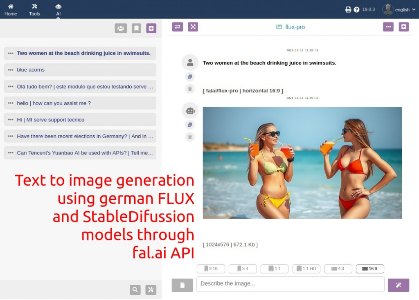Viewport: 419px width, 300px height.
Task: Open the 'Hi | MI serve support tecnico' conversation
Action: [51, 120]
